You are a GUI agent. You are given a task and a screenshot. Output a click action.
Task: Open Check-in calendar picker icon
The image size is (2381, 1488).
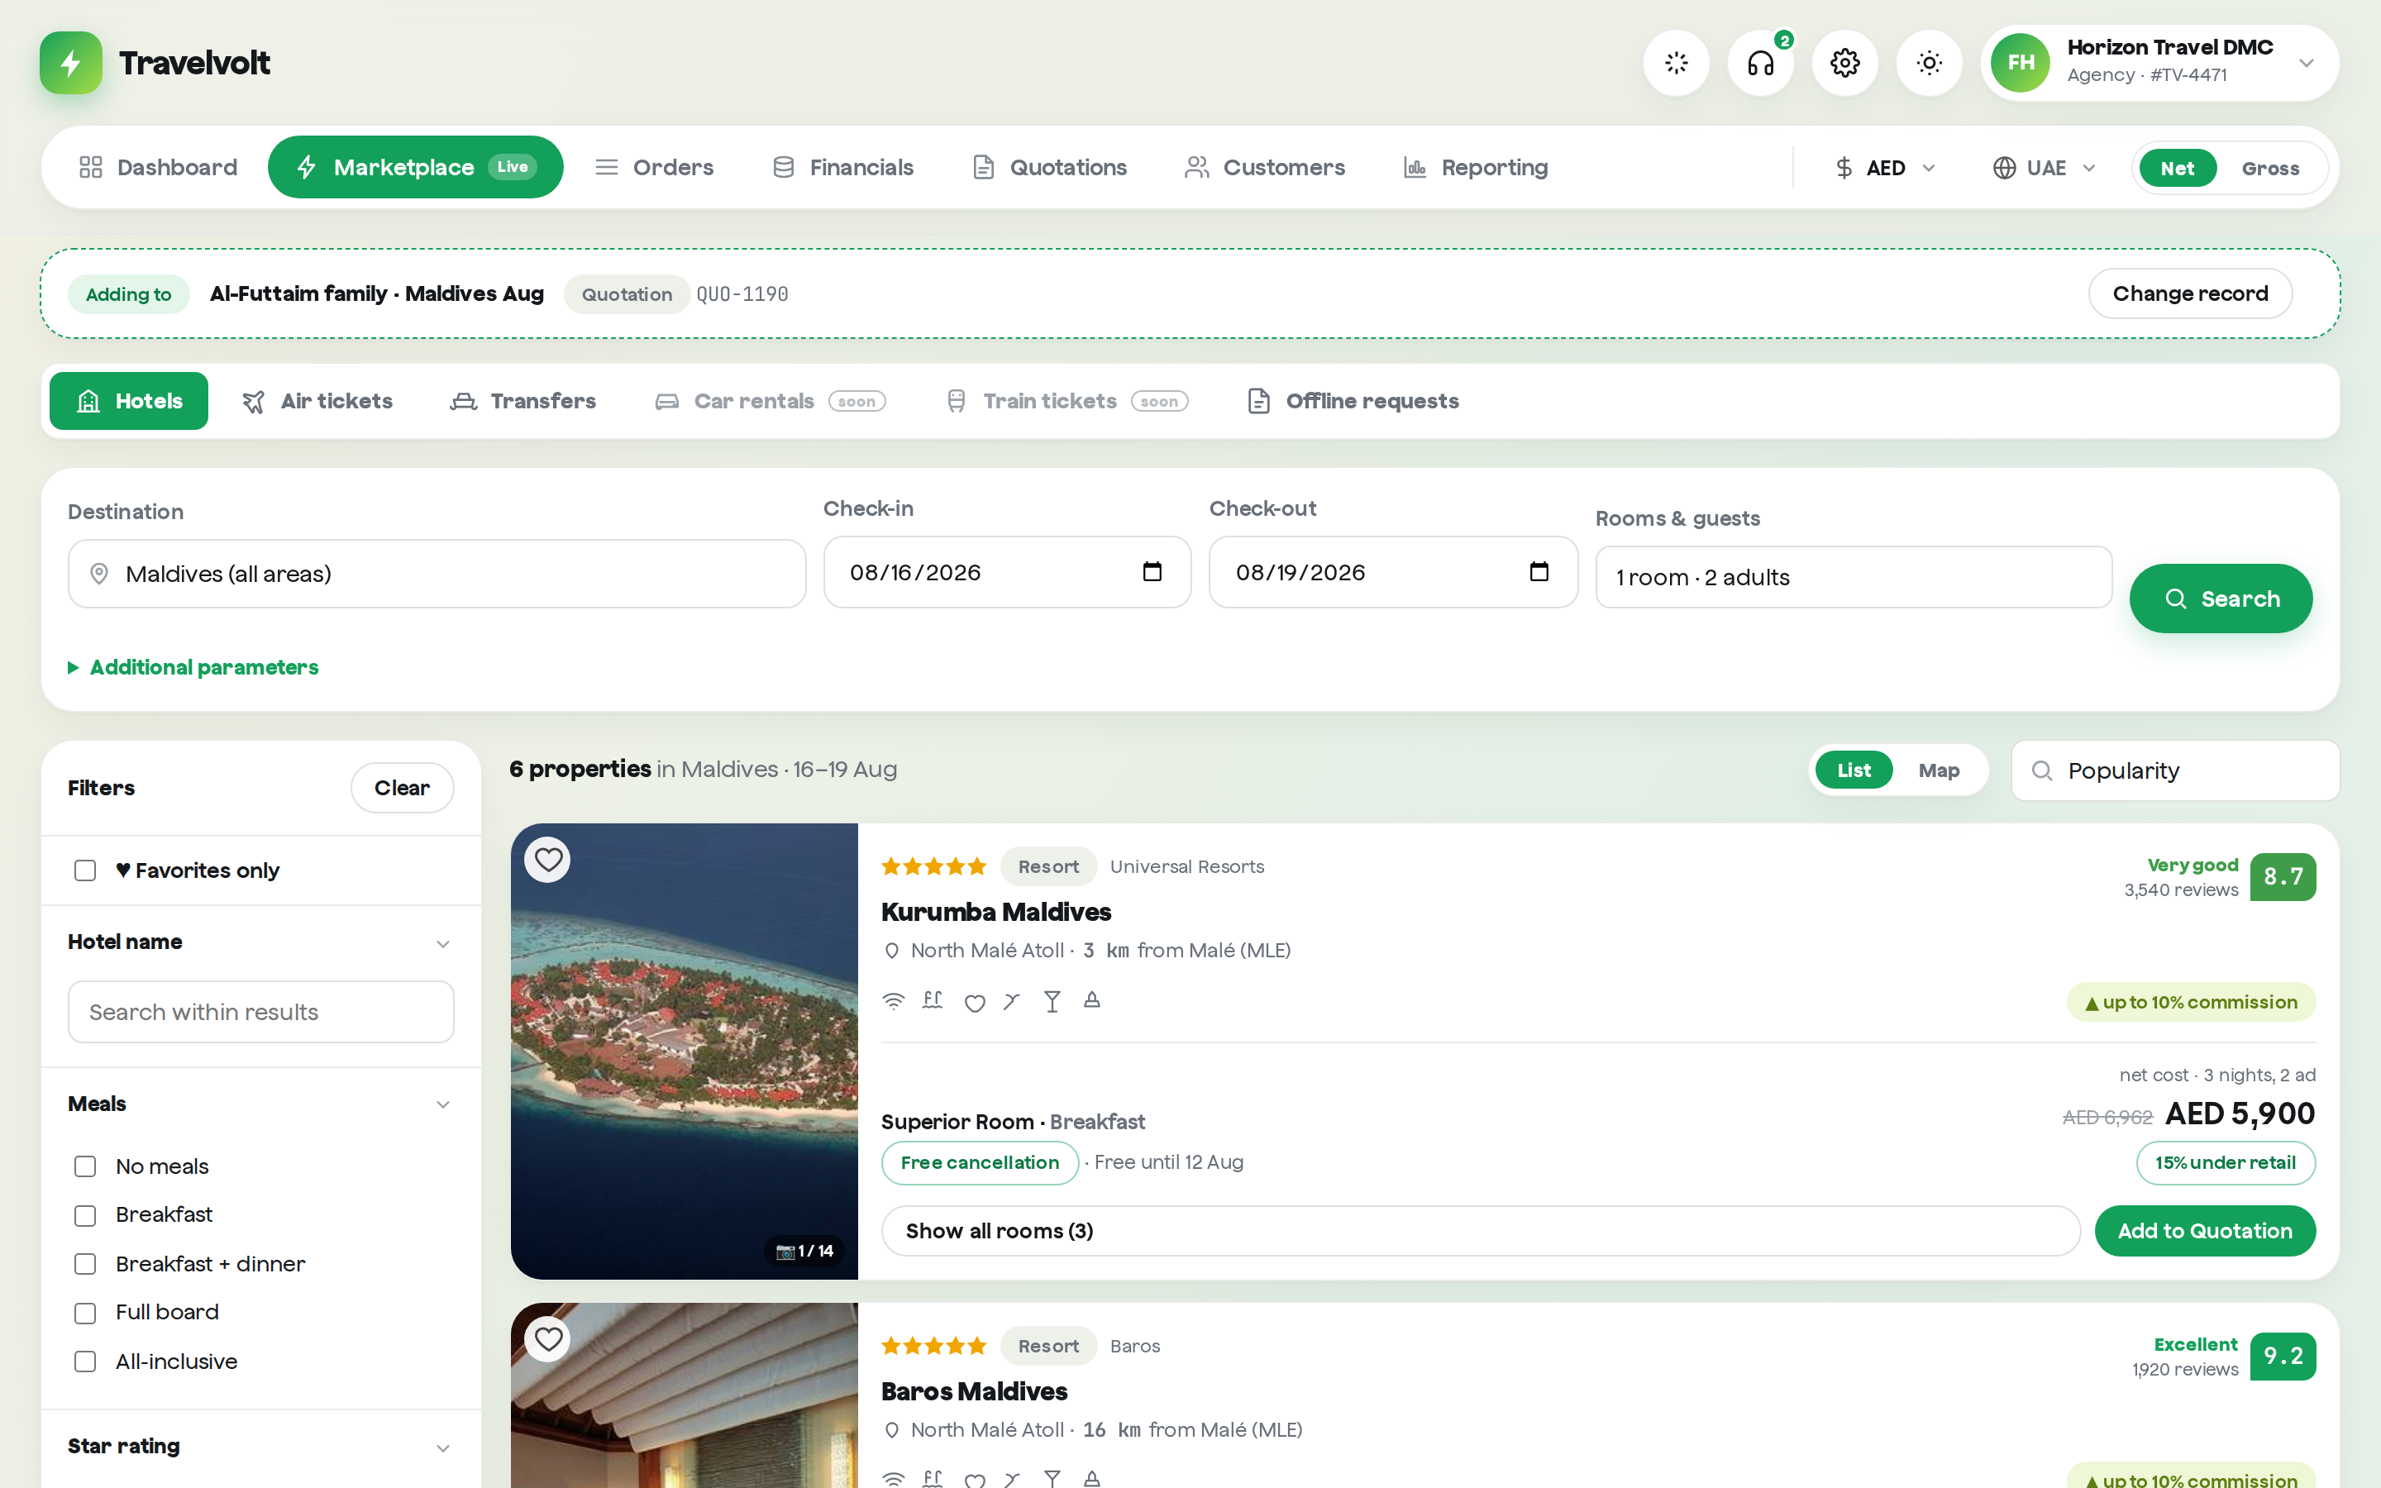pyautogui.click(x=1152, y=570)
